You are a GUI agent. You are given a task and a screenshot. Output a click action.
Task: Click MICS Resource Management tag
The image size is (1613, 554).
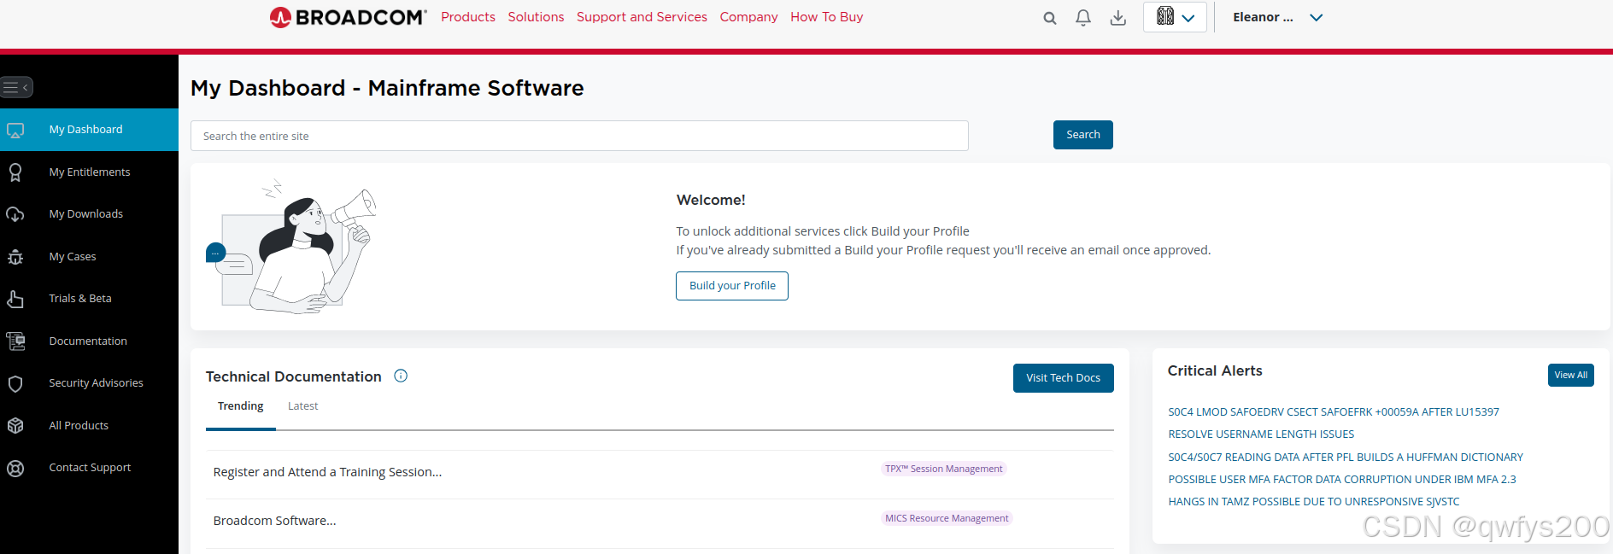coord(947,518)
